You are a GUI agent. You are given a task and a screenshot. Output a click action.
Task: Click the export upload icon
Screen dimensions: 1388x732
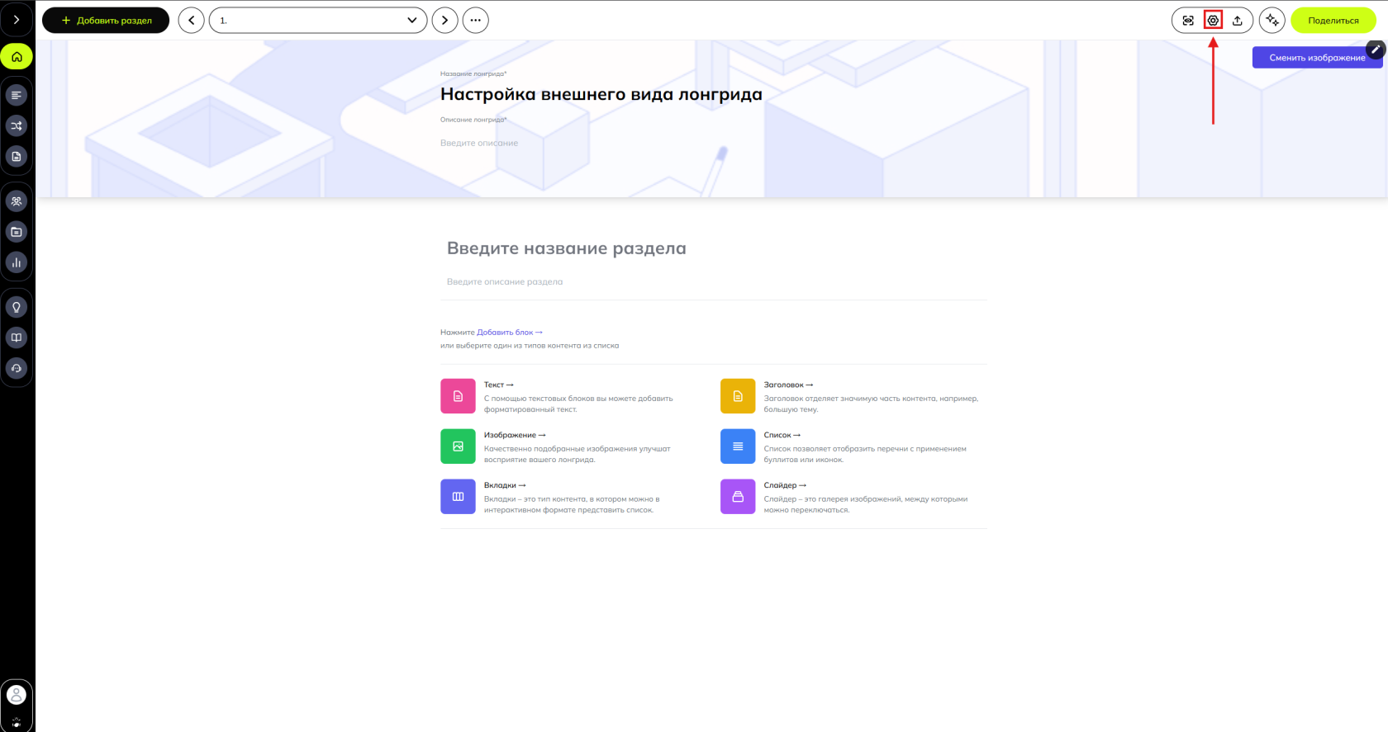[1238, 21]
